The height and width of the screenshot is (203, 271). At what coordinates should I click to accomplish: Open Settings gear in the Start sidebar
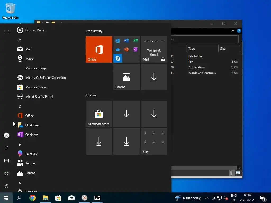pos(7,173)
